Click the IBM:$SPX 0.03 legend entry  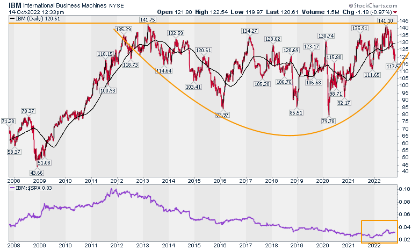[x=31, y=188]
